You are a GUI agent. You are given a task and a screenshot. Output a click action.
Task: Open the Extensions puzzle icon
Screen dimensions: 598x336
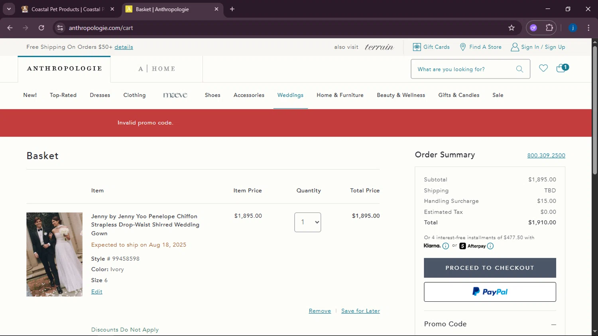pos(549,28)
